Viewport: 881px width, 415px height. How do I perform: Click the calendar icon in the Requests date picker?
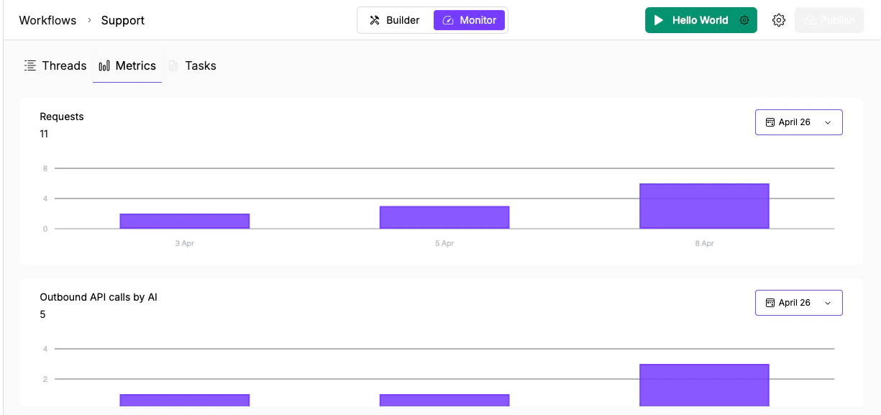770,122
